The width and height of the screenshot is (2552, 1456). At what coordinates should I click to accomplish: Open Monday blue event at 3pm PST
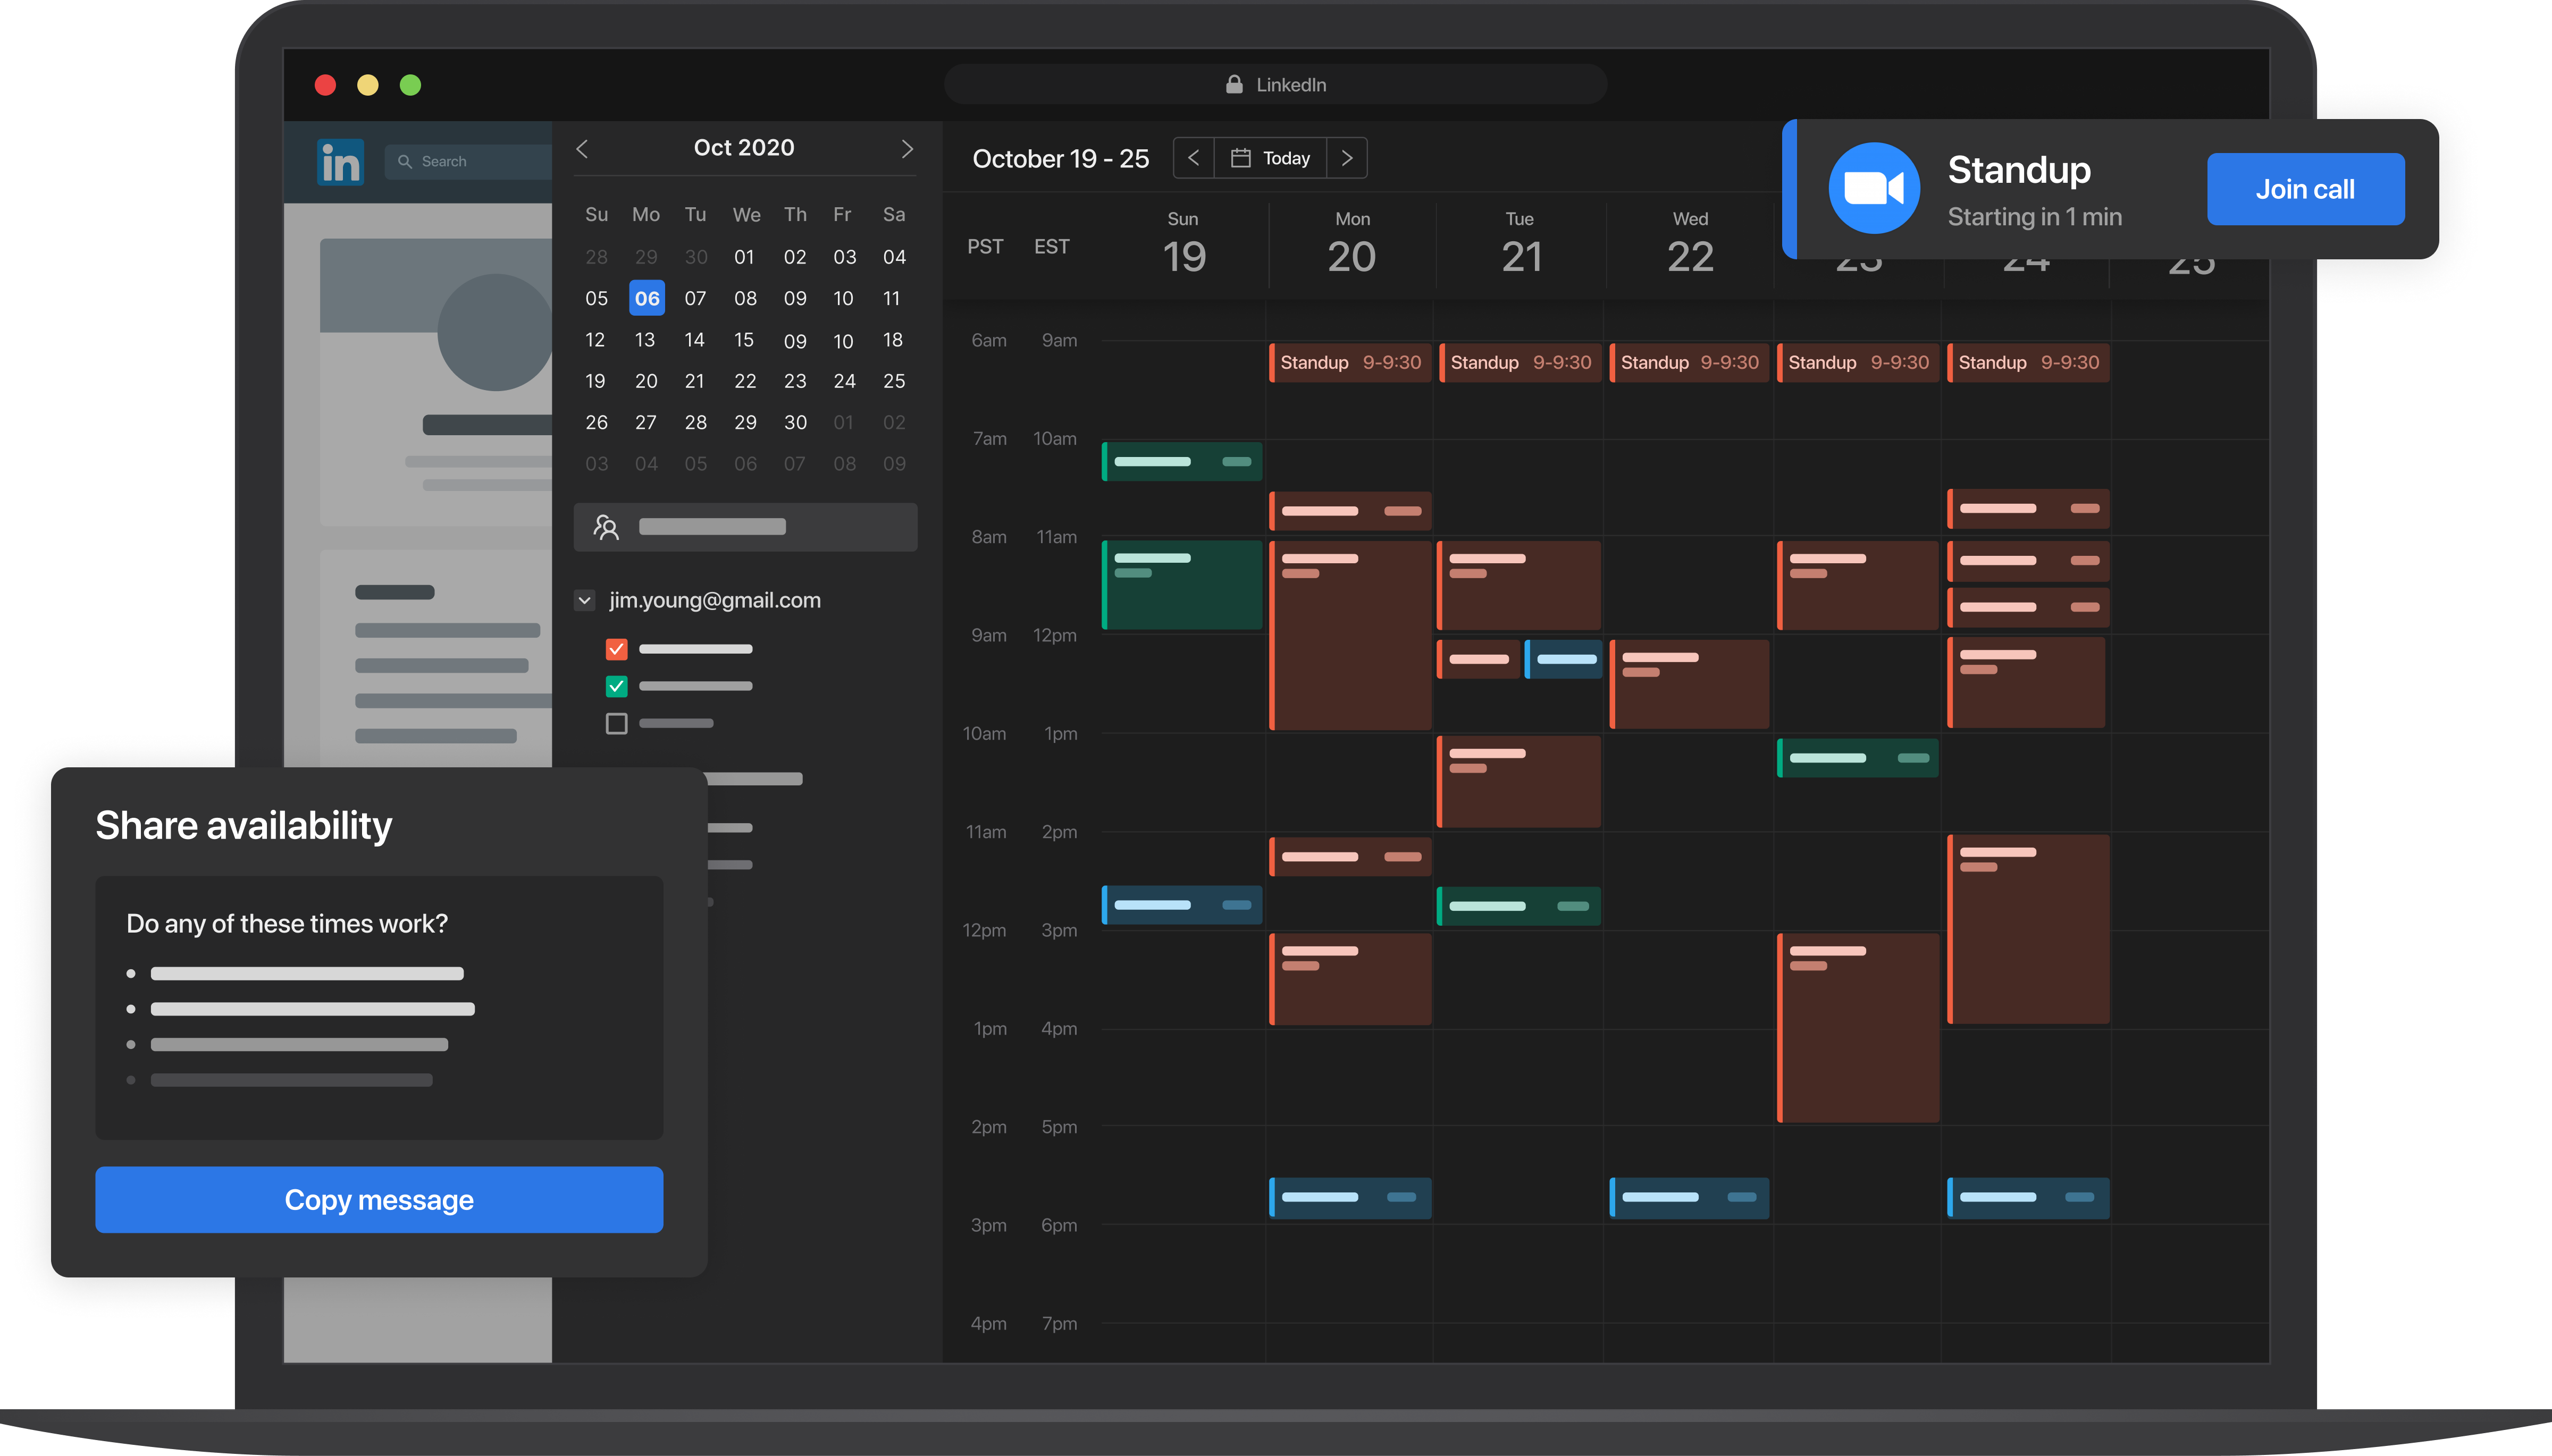click(1349, 1197)
